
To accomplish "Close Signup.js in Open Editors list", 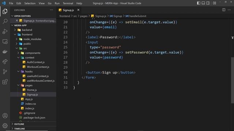I will 17,21.
